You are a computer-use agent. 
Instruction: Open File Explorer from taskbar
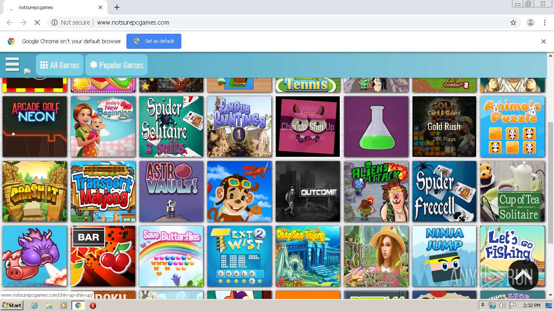[49, 305]
